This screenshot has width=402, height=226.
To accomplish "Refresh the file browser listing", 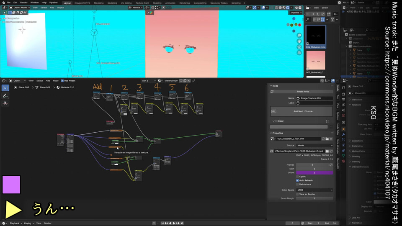I will point(323,14).
